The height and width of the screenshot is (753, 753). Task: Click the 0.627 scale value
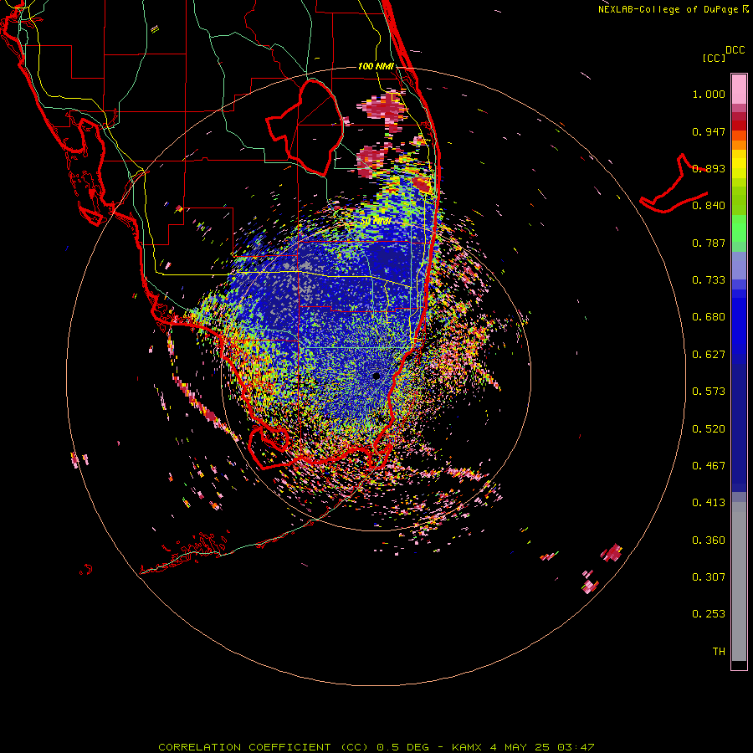(709, 355)
